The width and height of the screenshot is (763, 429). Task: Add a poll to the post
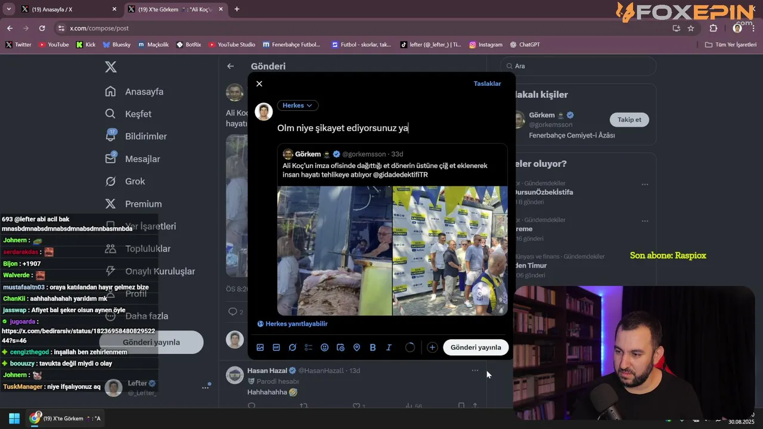point(308,347)
